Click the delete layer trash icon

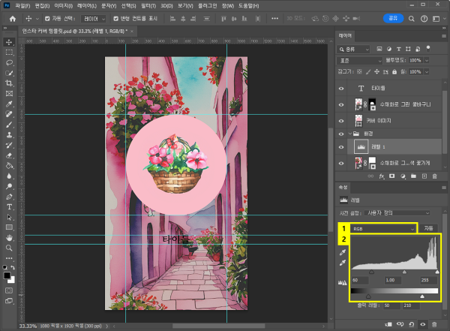(x=434, y=176)
